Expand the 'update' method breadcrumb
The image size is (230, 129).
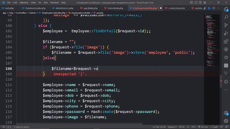[98, 13]
